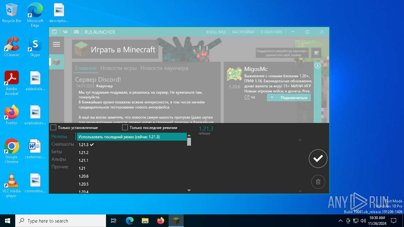Click version list scroll down arrow
404x227 pixels.
[189, 190]
